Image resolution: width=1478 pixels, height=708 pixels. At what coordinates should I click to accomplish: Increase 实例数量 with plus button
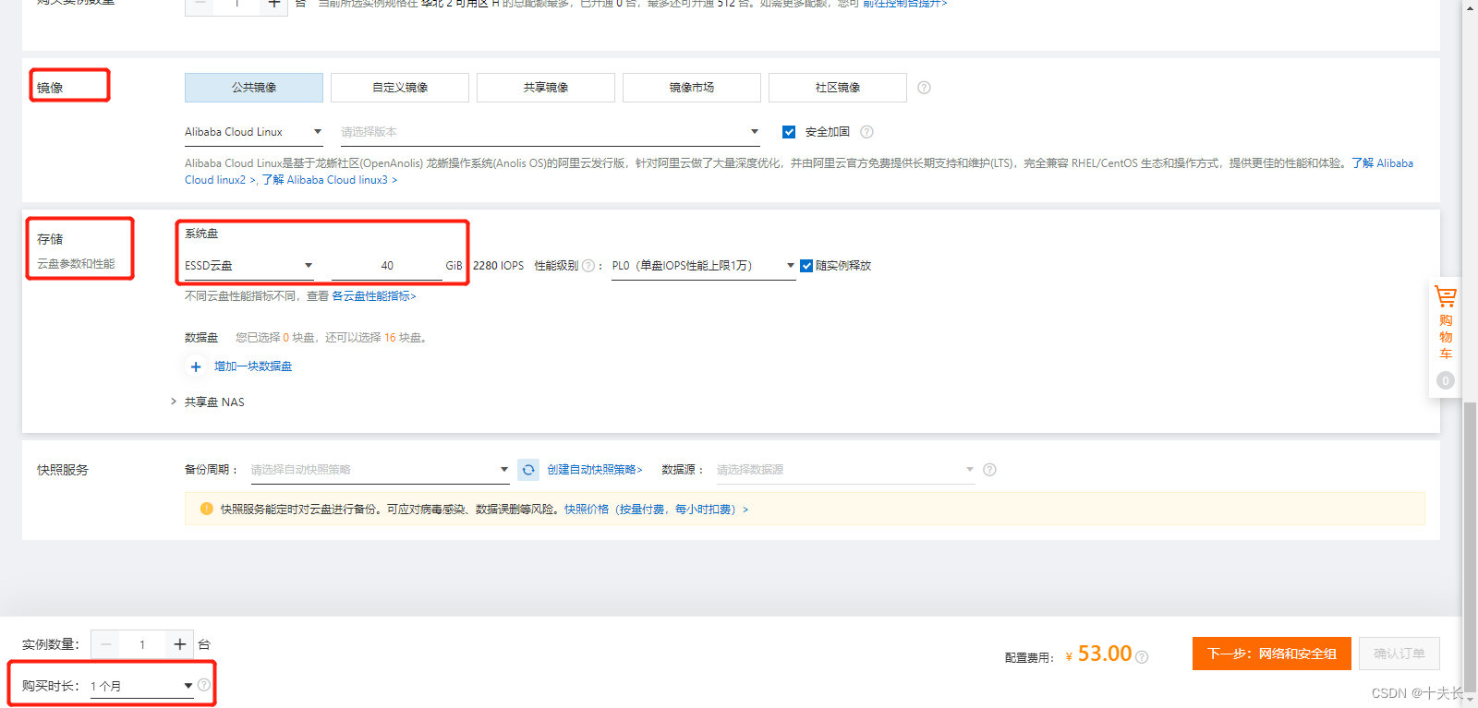tap(179, 644)
